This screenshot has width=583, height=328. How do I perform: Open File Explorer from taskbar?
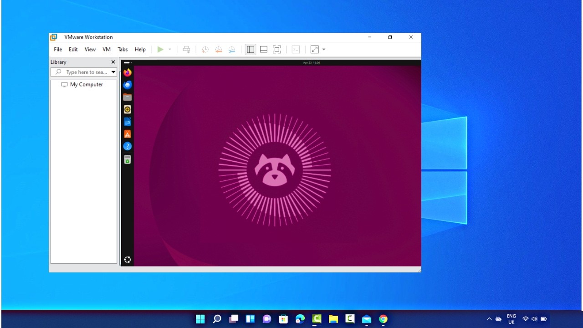[333, 319]
